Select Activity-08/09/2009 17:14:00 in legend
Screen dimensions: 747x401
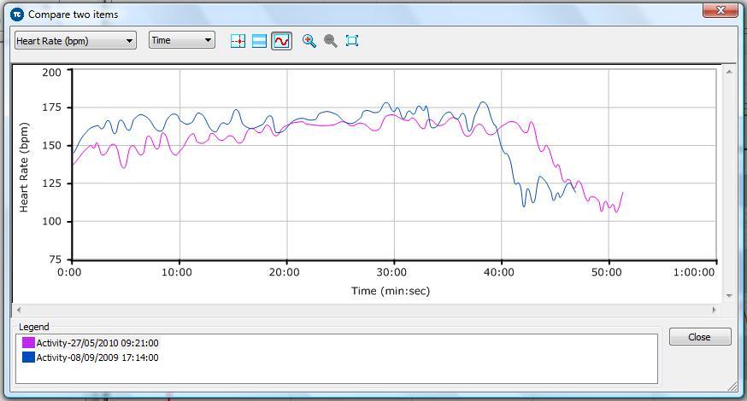[97, 357]
